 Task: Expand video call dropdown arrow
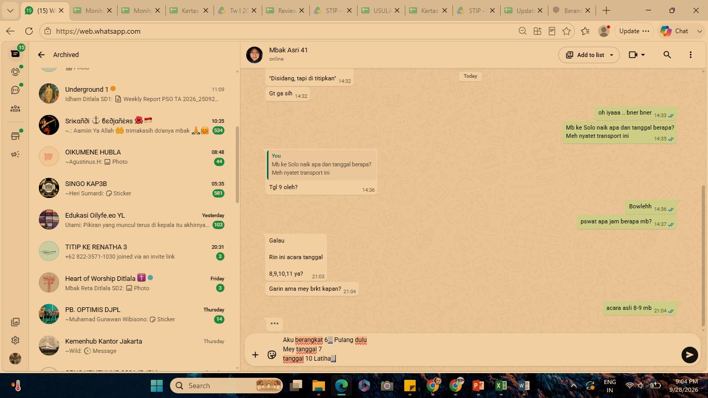click(x=643, y=55)
